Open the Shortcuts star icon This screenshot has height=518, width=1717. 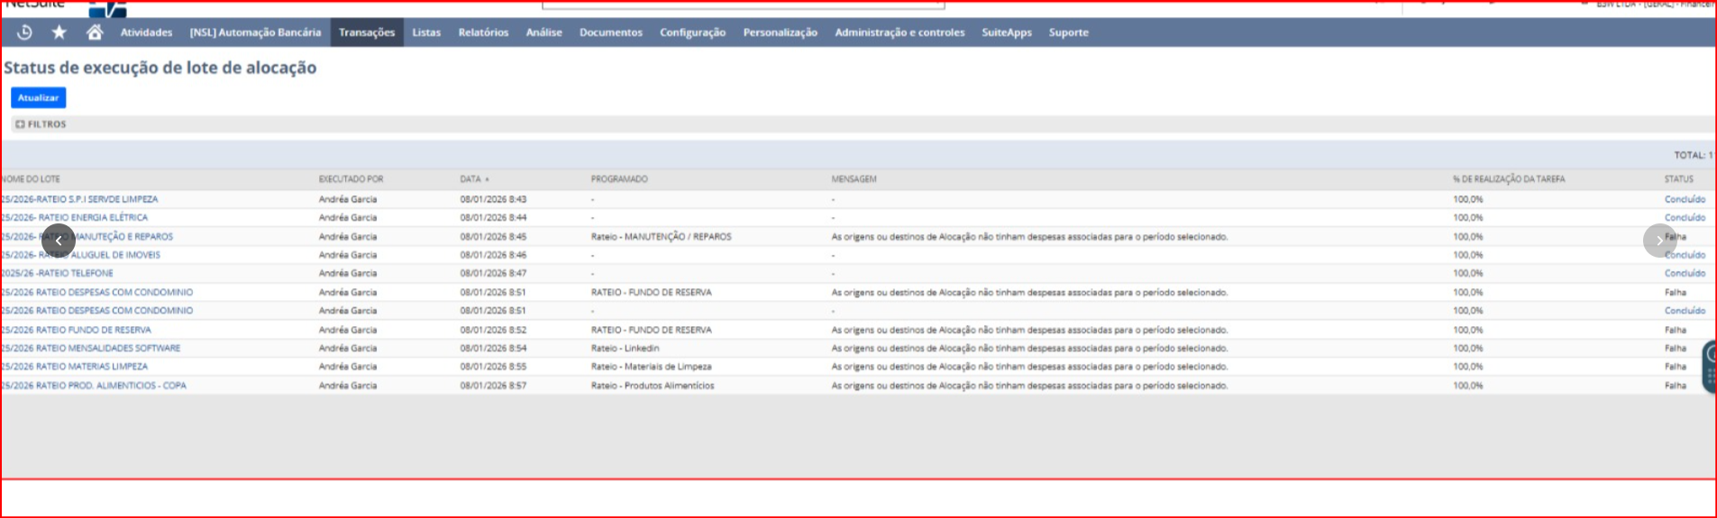[59, 32]
